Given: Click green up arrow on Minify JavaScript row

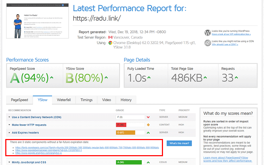Looking at the screenshot, I should [148, 162].
